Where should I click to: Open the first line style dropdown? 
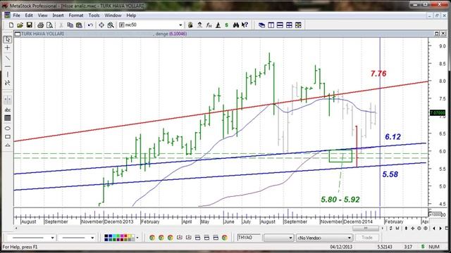[x=52, y=238]
